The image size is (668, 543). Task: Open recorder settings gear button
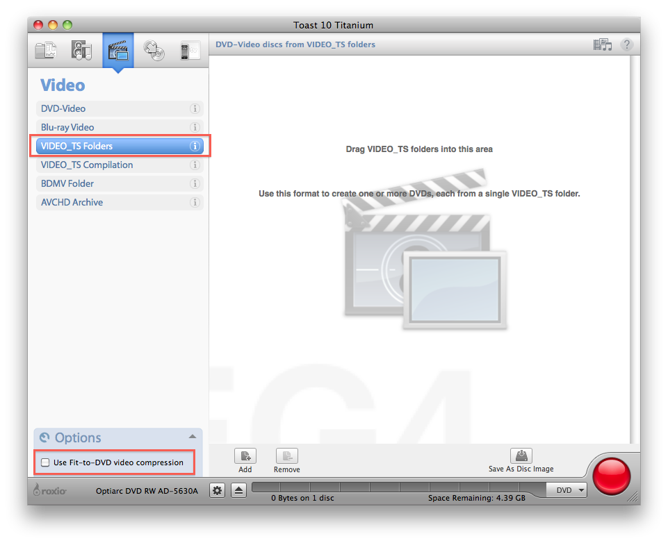[x=218, y=491]
